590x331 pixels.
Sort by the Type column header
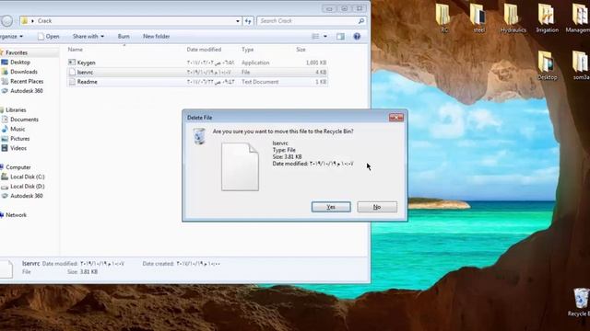coord(247,50)
